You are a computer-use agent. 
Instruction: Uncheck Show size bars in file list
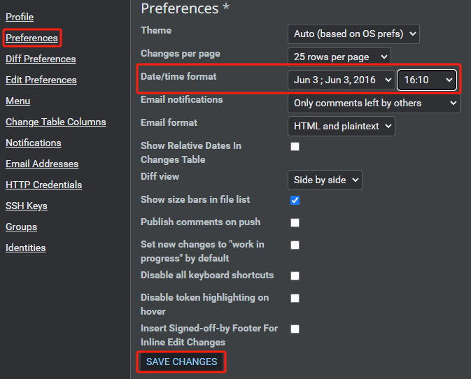click(295, 200)
